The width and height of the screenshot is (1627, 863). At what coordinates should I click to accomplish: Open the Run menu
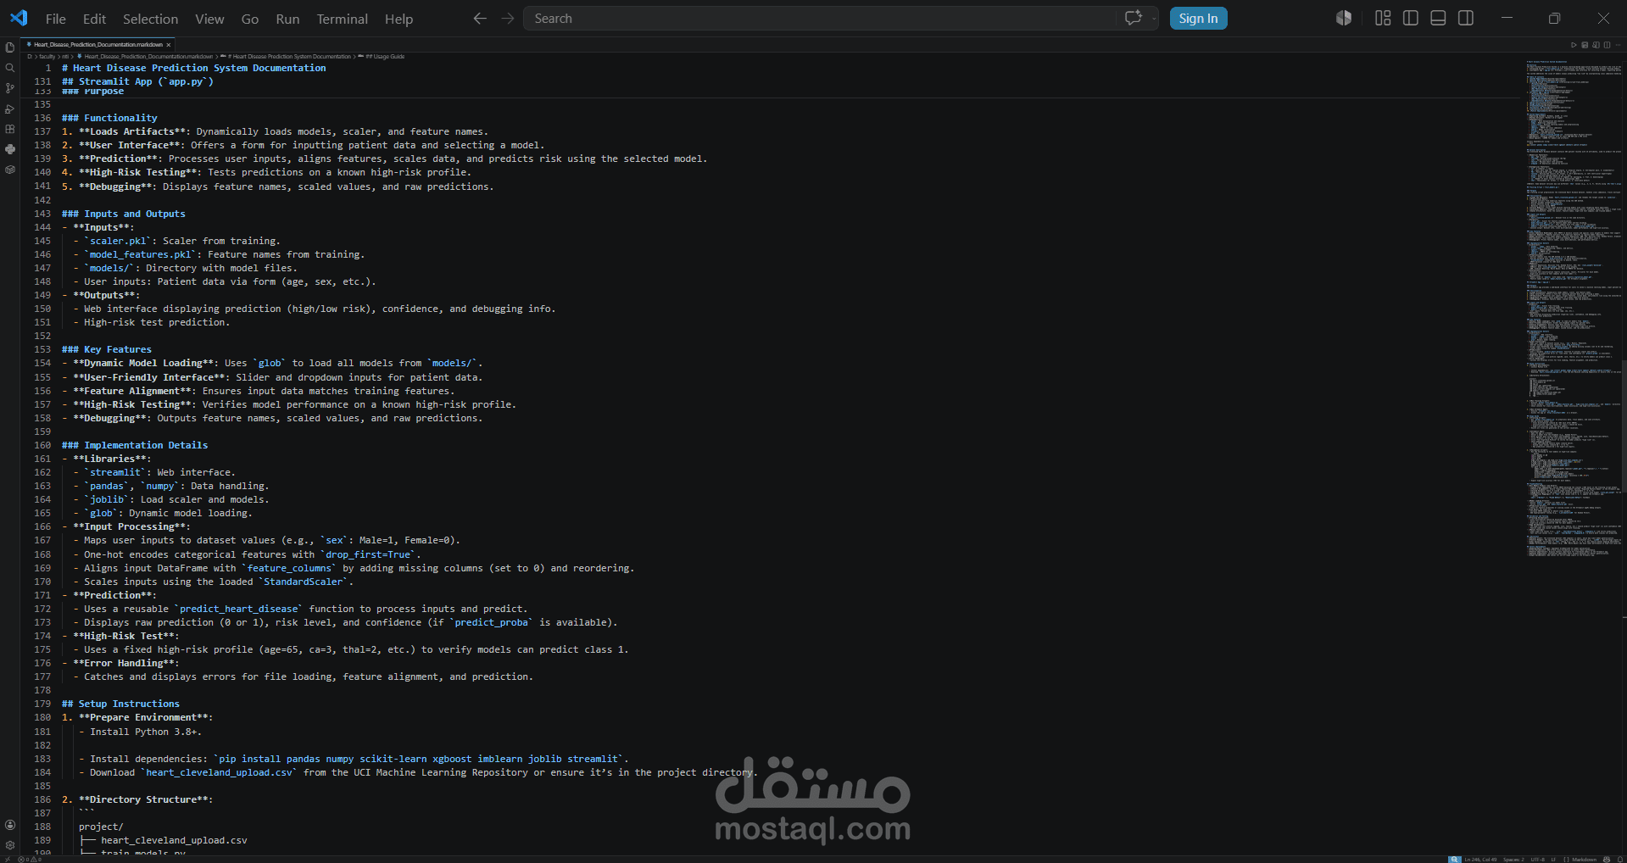point(287,19)
